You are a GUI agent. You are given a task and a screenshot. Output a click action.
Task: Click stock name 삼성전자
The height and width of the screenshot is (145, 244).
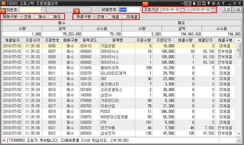coord(108,133)
